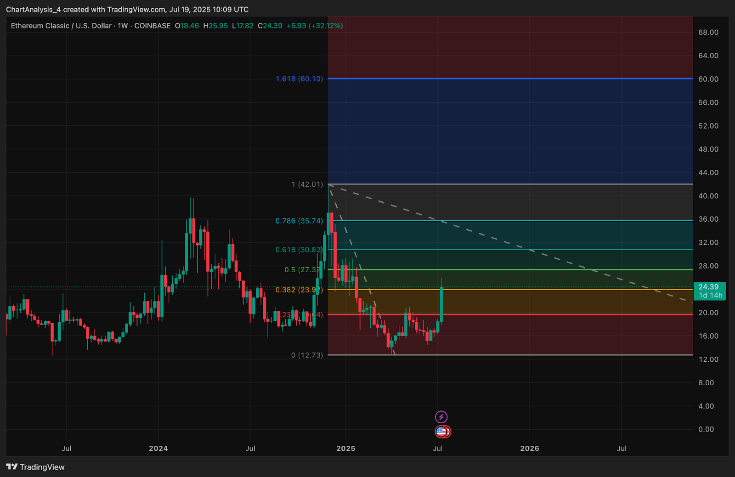The height and width of the screenshot is (477, 735).
Task: Click the COINBASE exchange label
Action: coord(153,26)
